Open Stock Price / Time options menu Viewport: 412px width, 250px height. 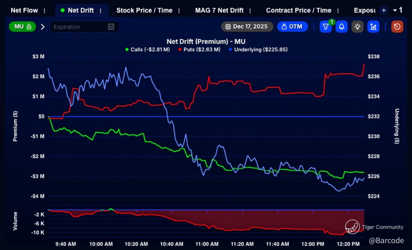coord(179,11)
